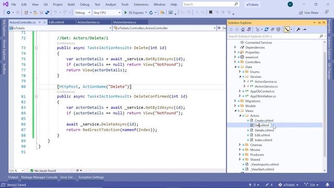Collapse the Delete method at line 73
334x188 pixels.
tap(37, 48)
